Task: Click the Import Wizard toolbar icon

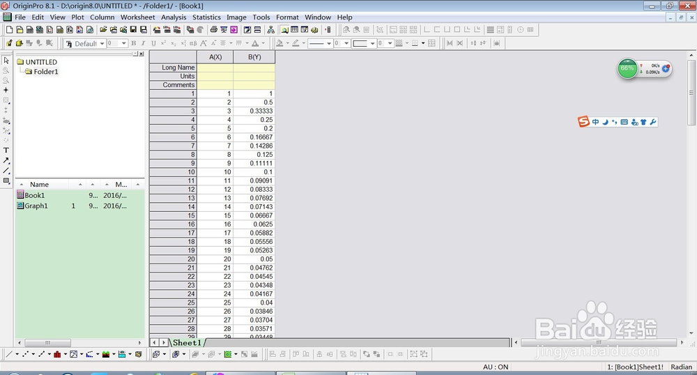Action: click(157, 30)
